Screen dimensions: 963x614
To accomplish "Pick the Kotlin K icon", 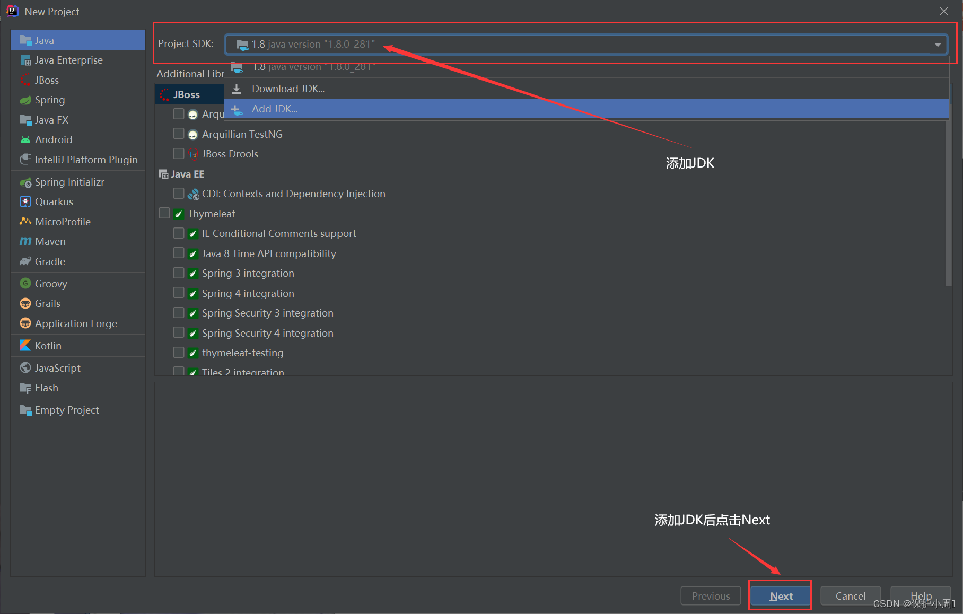I will point(25,346).
